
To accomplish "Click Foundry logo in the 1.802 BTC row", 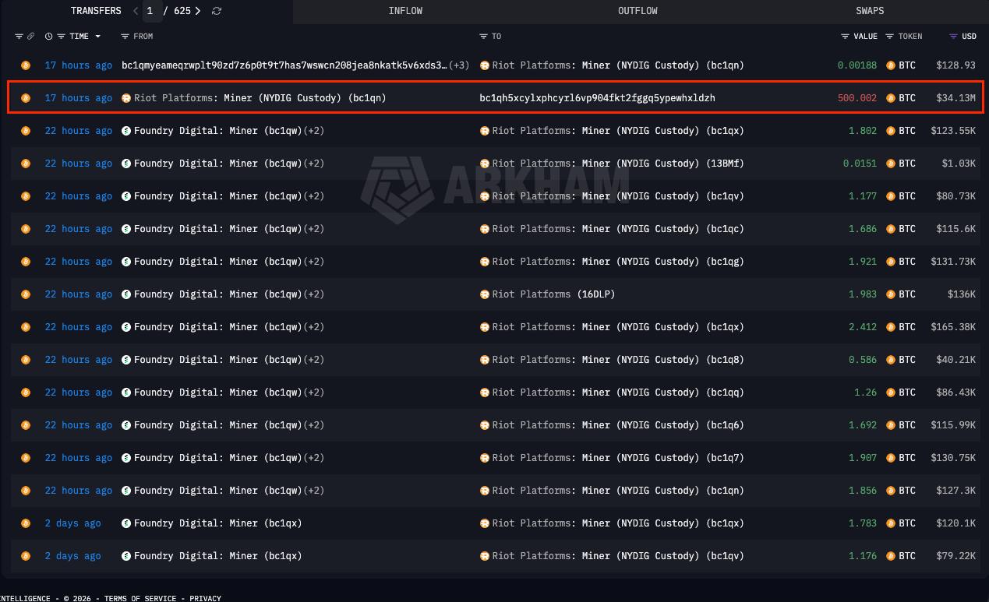I will (x=126, y=131).
